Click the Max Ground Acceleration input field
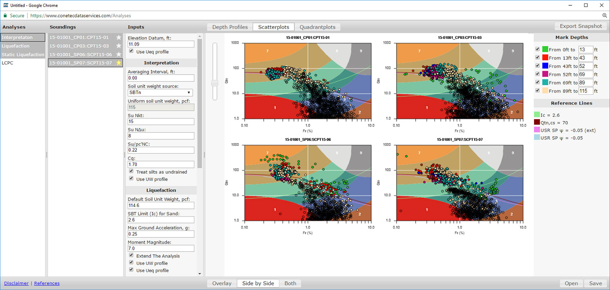Screen dimensions: 610x290 (x=161, y=234)
